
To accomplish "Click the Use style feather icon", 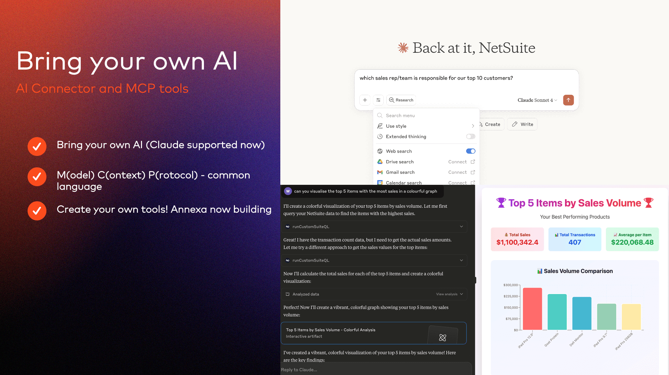I will click(380, 126).
